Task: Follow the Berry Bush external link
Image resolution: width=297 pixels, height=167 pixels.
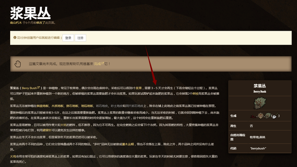Action: pos(29,88)
